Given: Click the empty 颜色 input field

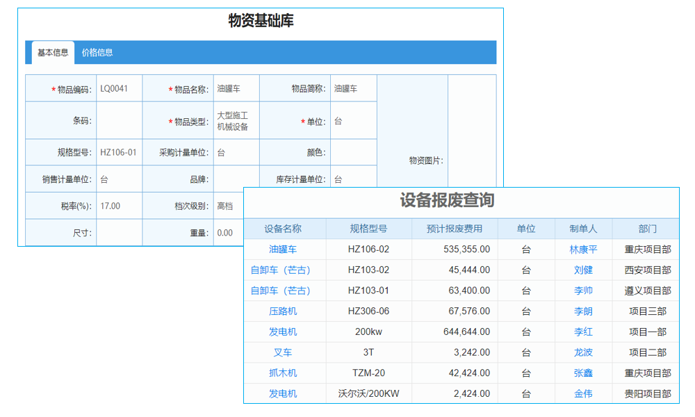Looking at the screenshot, I should click(x=353, y=152).
